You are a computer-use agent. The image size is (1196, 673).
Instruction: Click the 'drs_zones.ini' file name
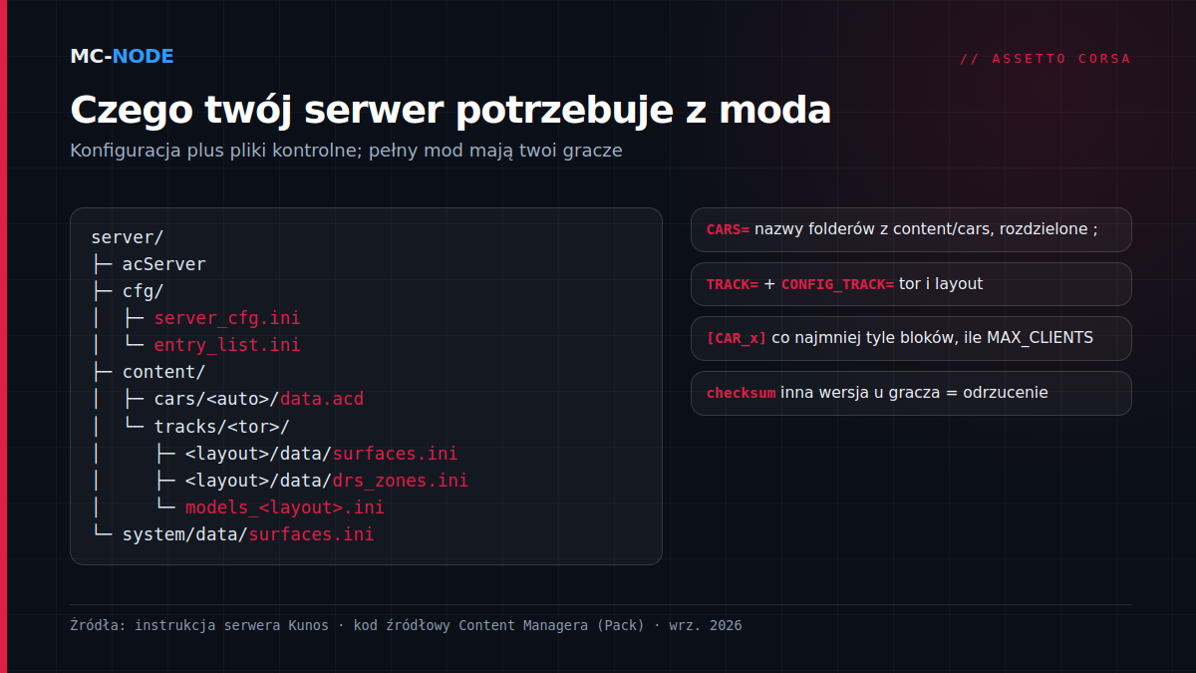tap(401, 481)
